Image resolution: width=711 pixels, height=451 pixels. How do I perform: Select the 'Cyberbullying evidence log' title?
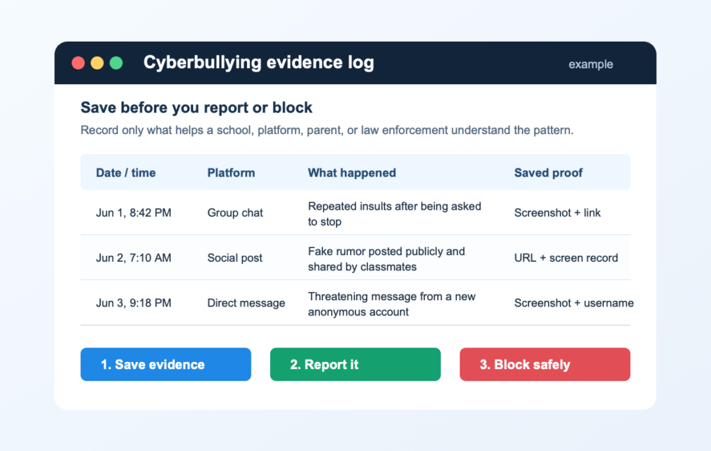pyautogui.click(x=258, y=63)
